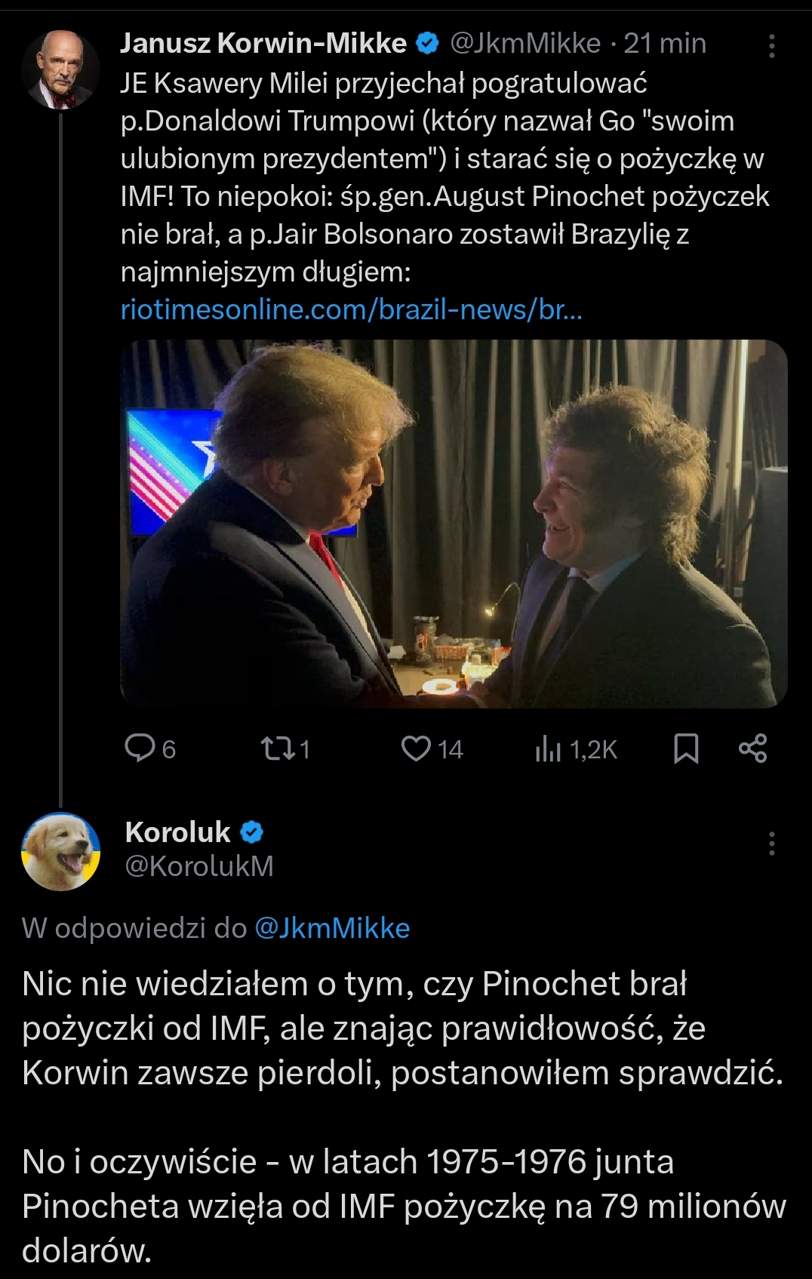The width and height of the screenshot is (812, 1279).
Task: Click the Koroluk display name
Action: coord(177,832)
